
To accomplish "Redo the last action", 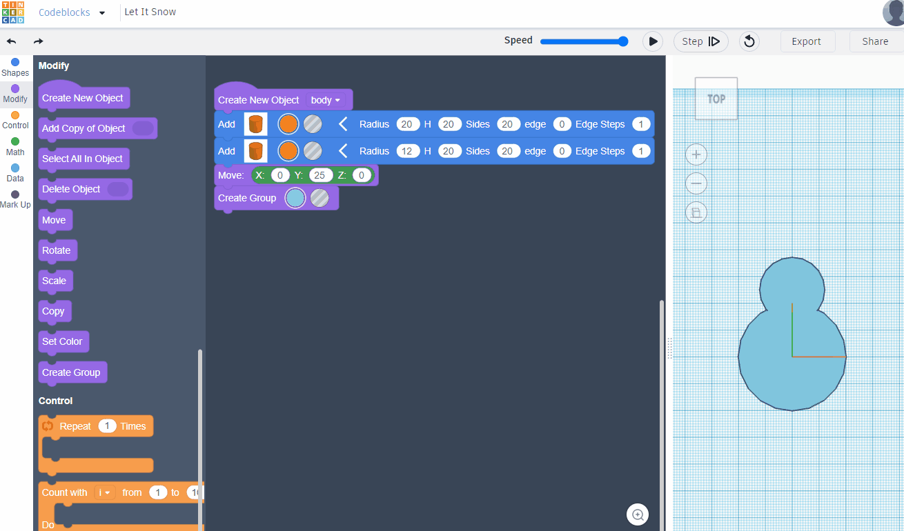I will click(39, 41).
